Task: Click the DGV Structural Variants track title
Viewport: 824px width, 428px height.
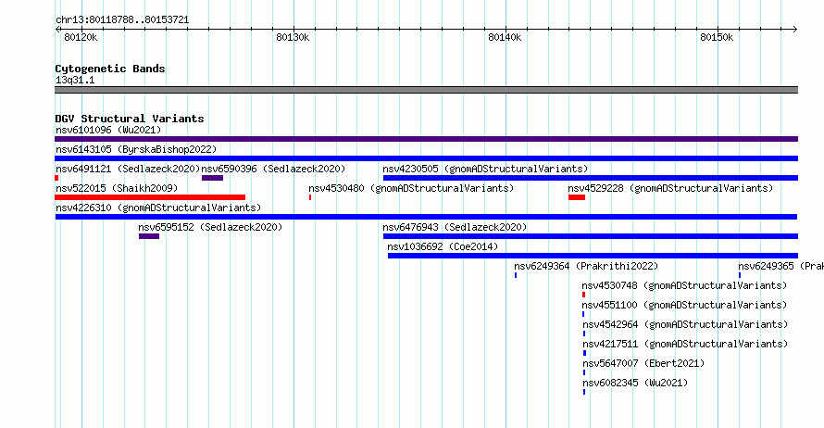Action: point(130,119)
